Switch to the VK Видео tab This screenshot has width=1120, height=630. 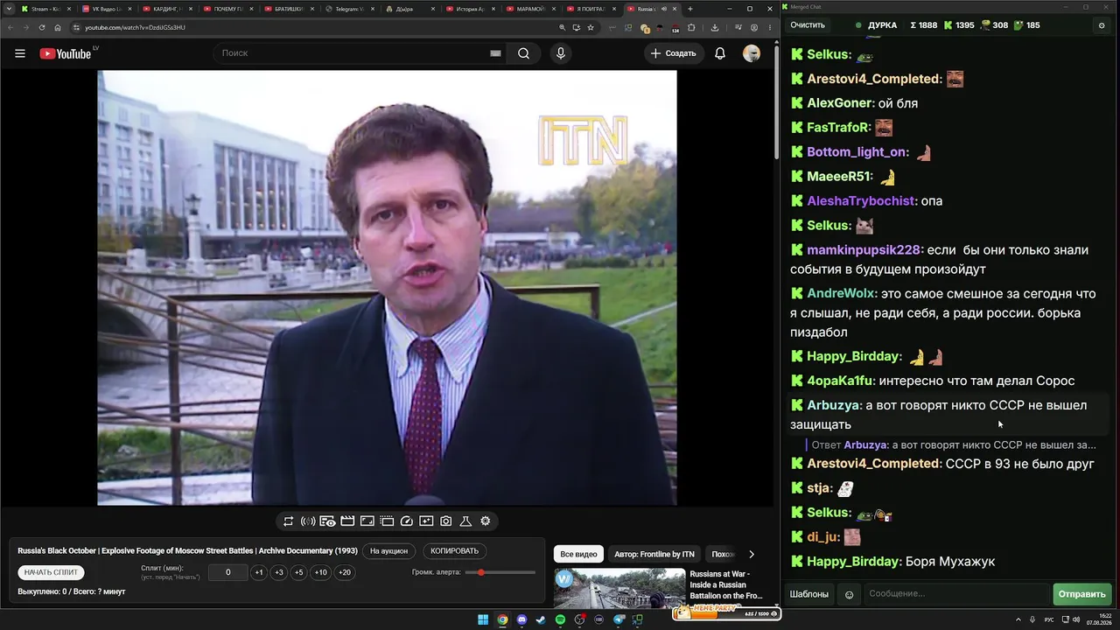106,9
